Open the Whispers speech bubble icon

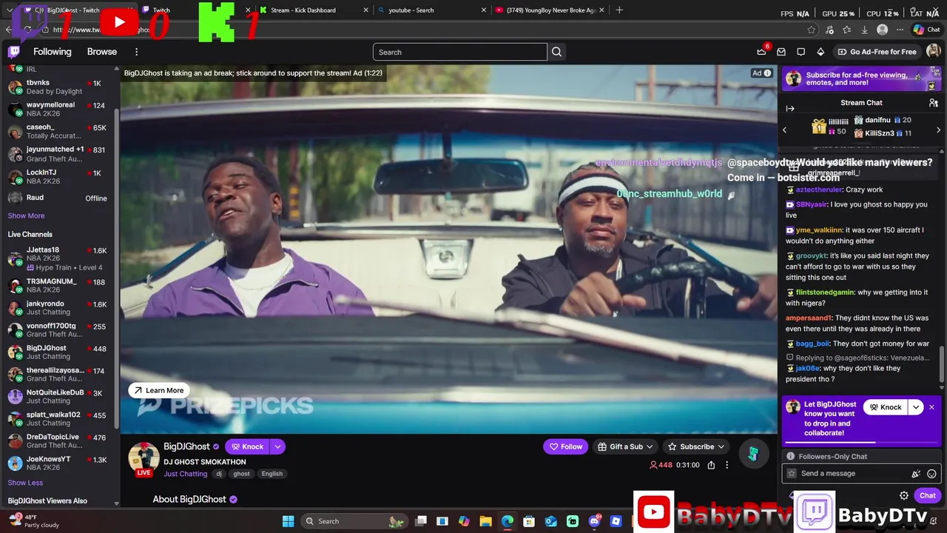(801, 52)
